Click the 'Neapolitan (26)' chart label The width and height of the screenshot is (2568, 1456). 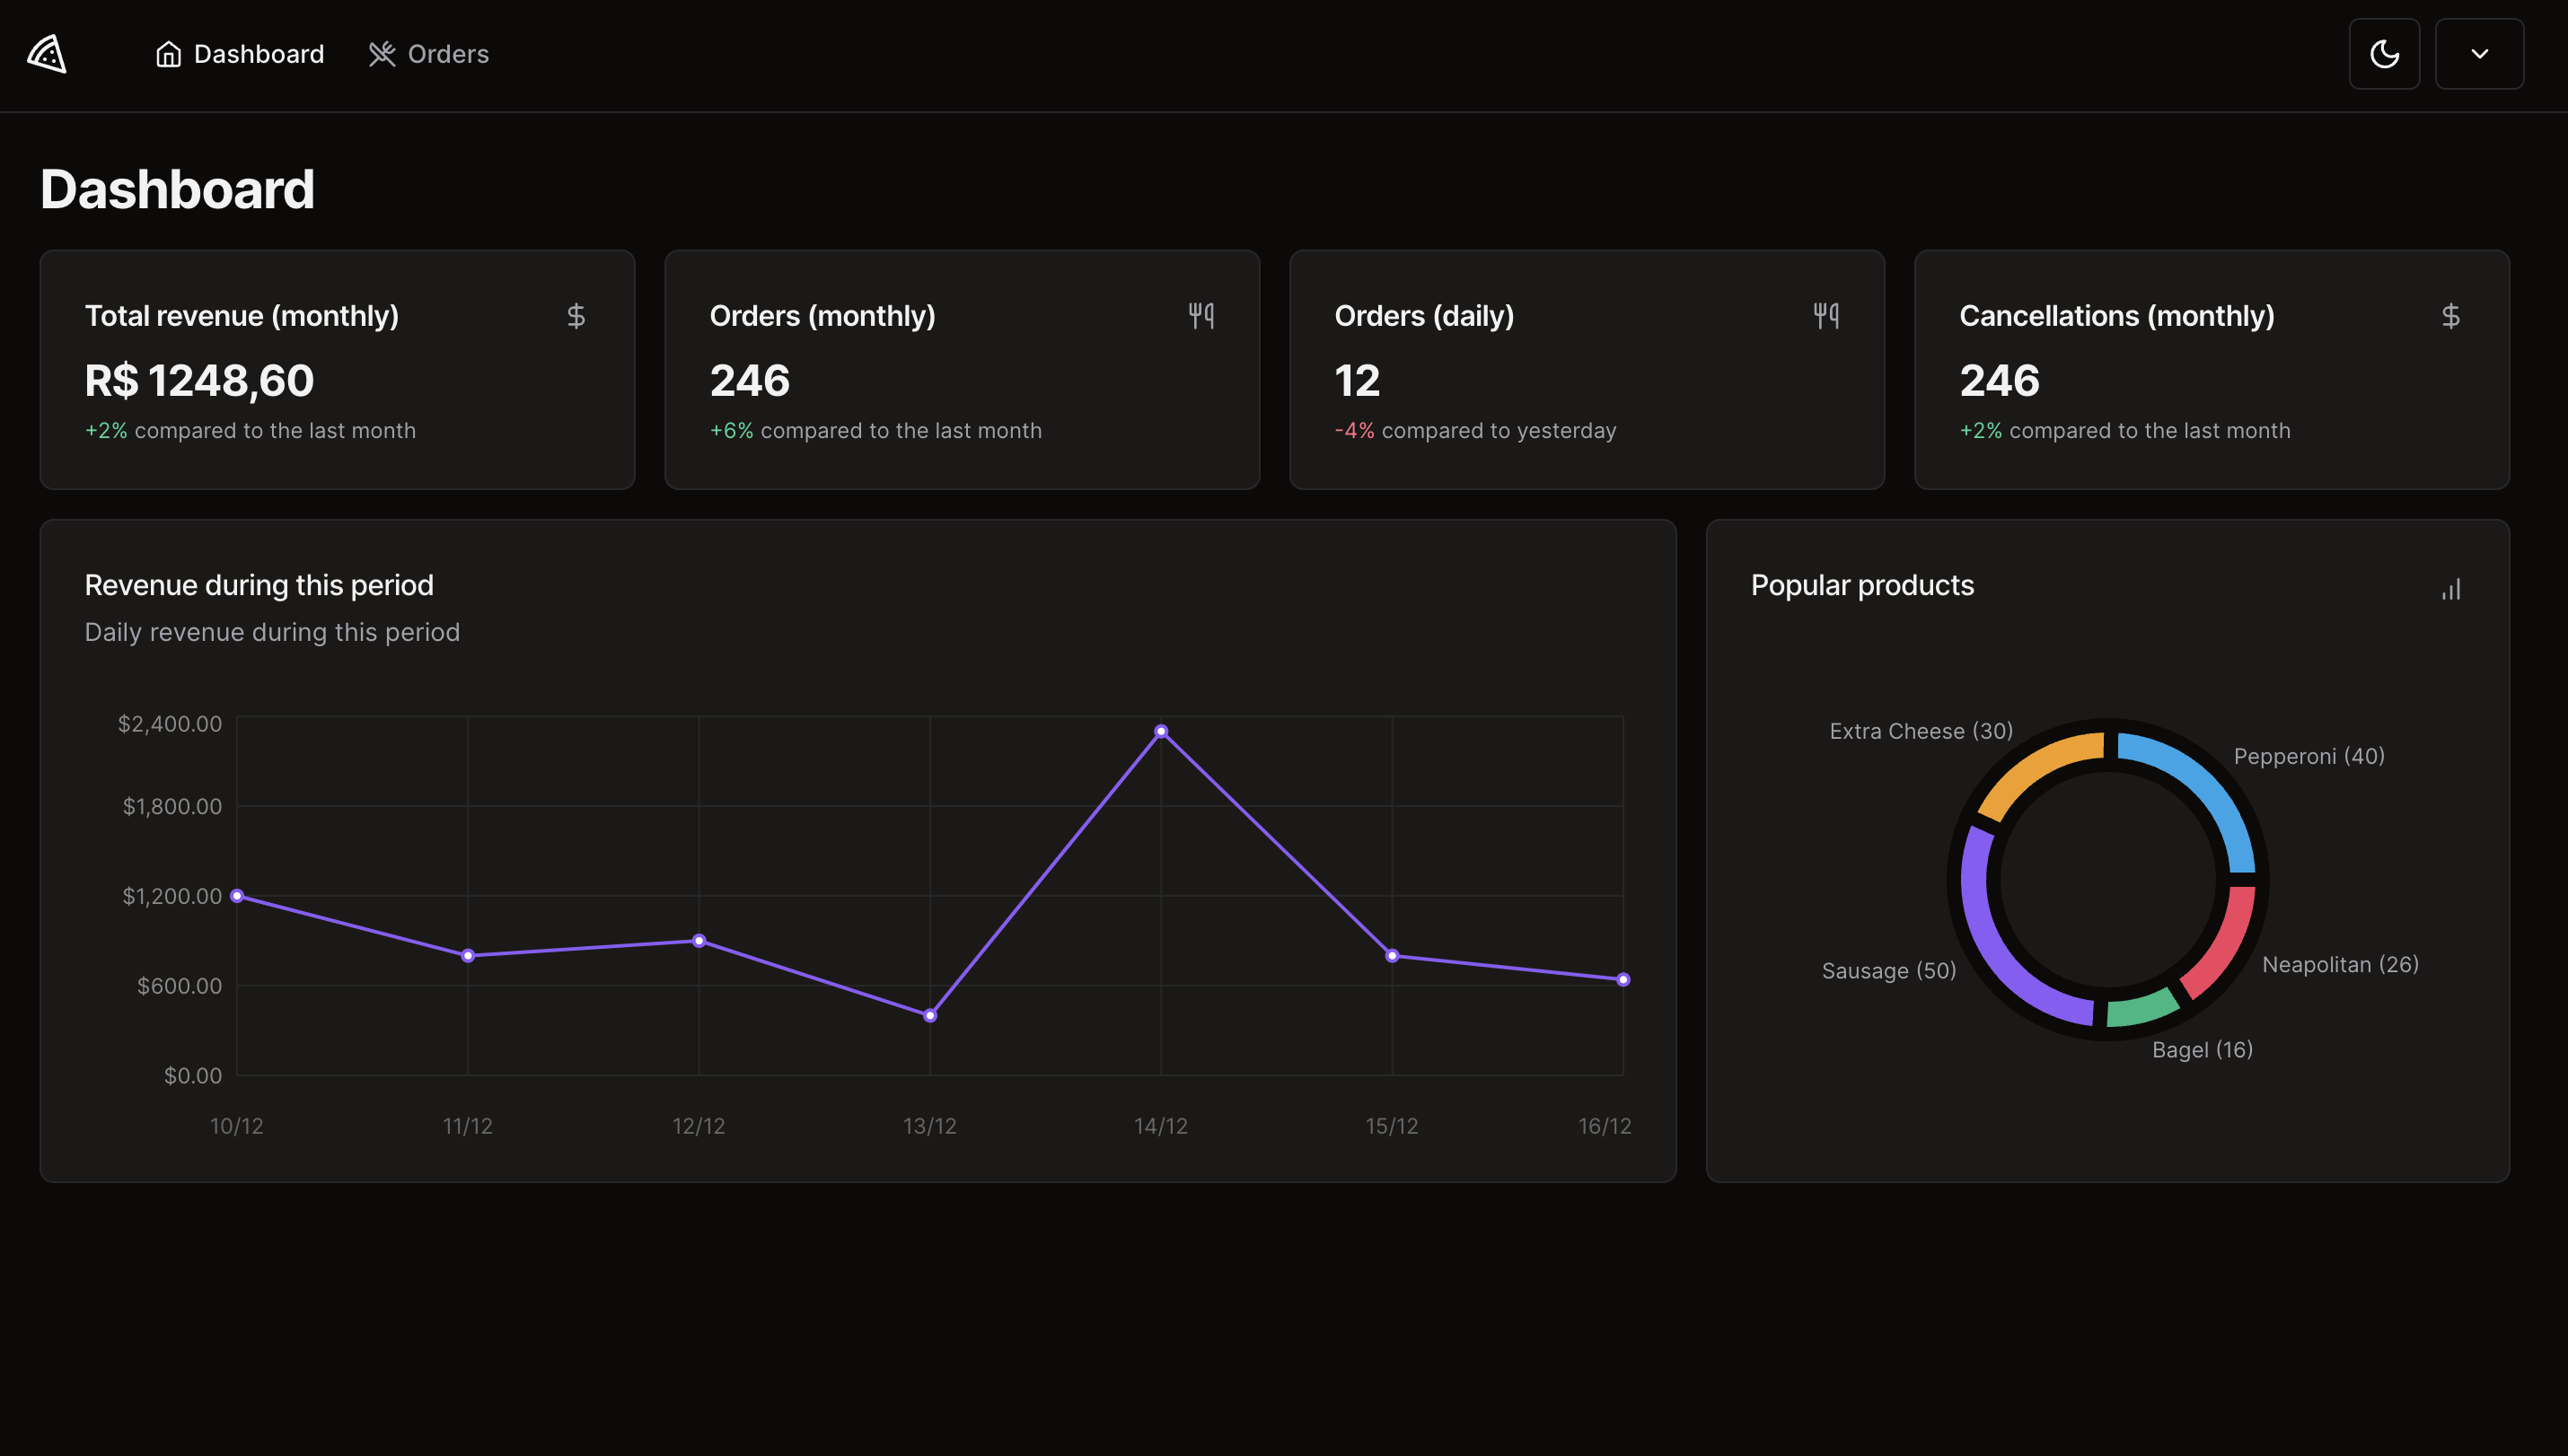click(2340, 964)
